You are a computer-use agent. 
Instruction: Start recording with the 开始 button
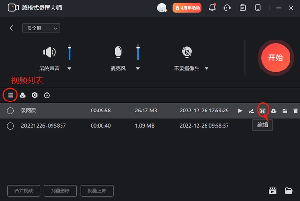(x=276, y=58)
